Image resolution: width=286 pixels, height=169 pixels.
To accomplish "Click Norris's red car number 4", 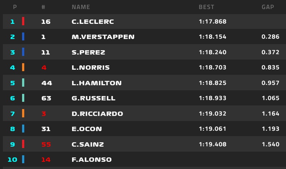I will pyautogui.click(x=44, y=68).
